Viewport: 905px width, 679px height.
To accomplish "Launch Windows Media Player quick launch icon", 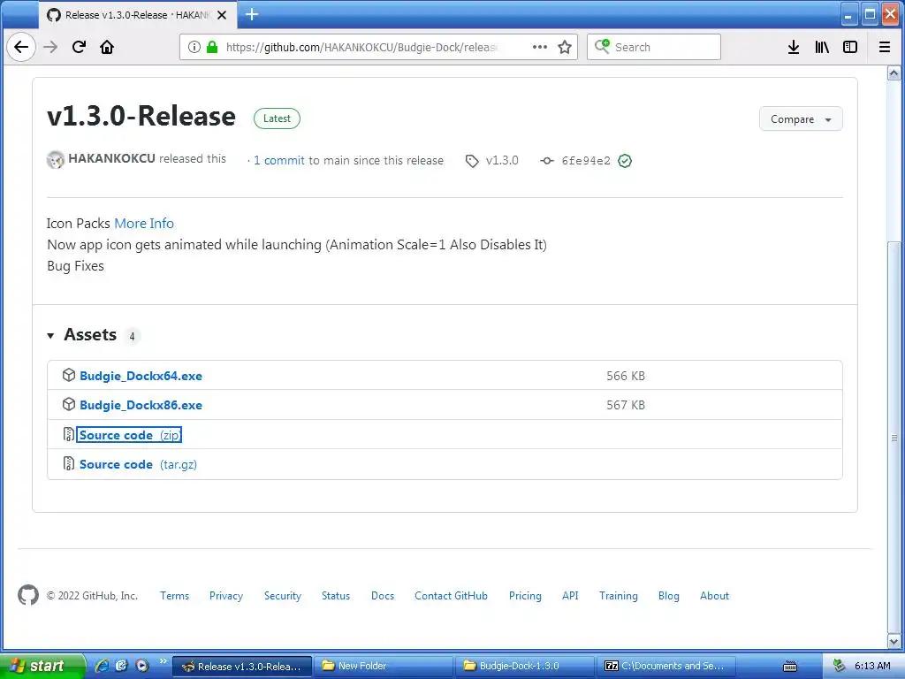I will click(142, 666).
